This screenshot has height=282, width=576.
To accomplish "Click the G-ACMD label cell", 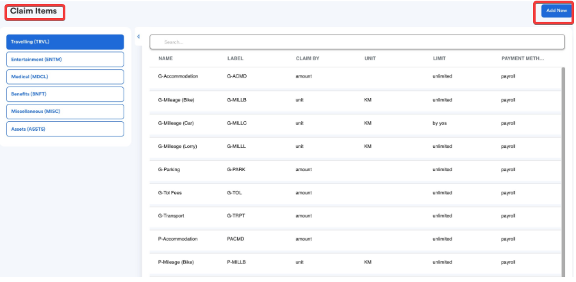I will [x=236, y=76].
